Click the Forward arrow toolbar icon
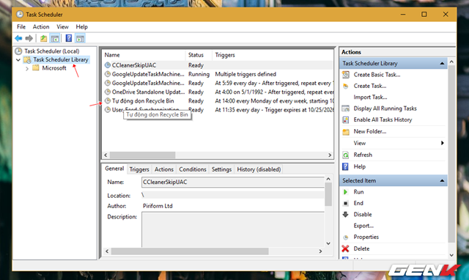 (29, 38)
